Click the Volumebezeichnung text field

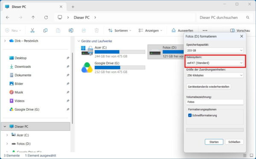point(215,102)
